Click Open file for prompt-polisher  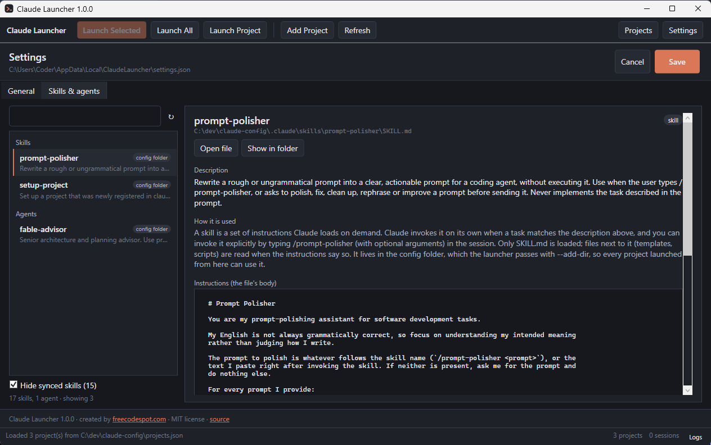click(x=216, y=148)
